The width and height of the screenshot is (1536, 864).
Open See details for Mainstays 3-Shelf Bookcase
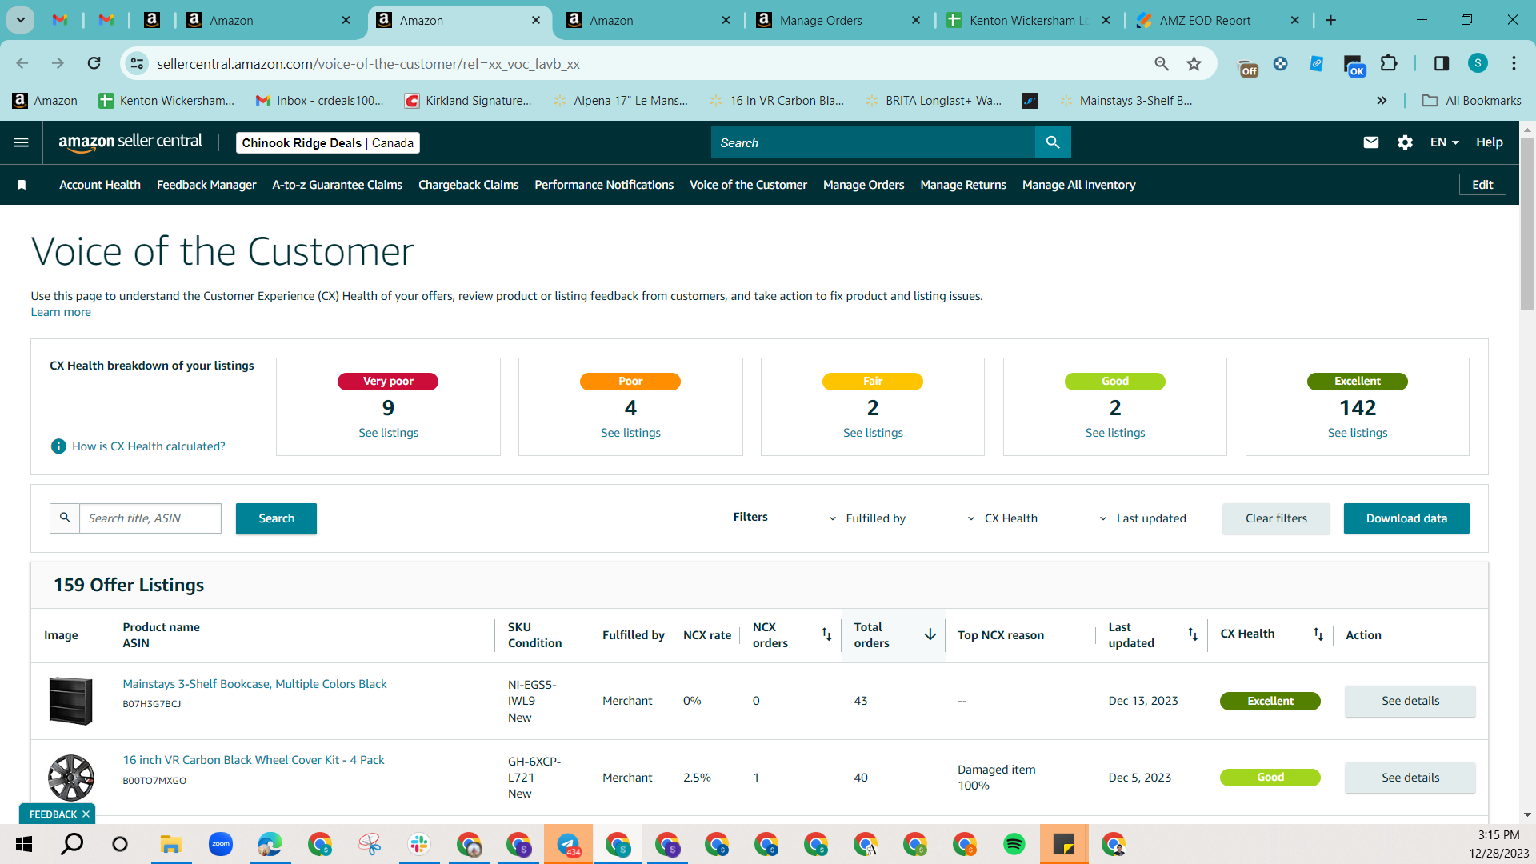pyautogui.click(x=1410, y=701)
